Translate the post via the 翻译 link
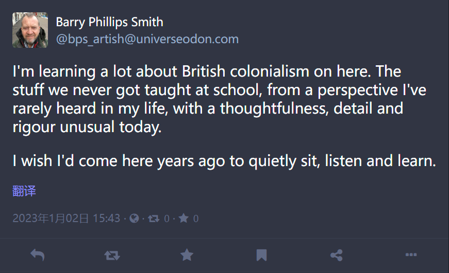 [x=24, y=191]
